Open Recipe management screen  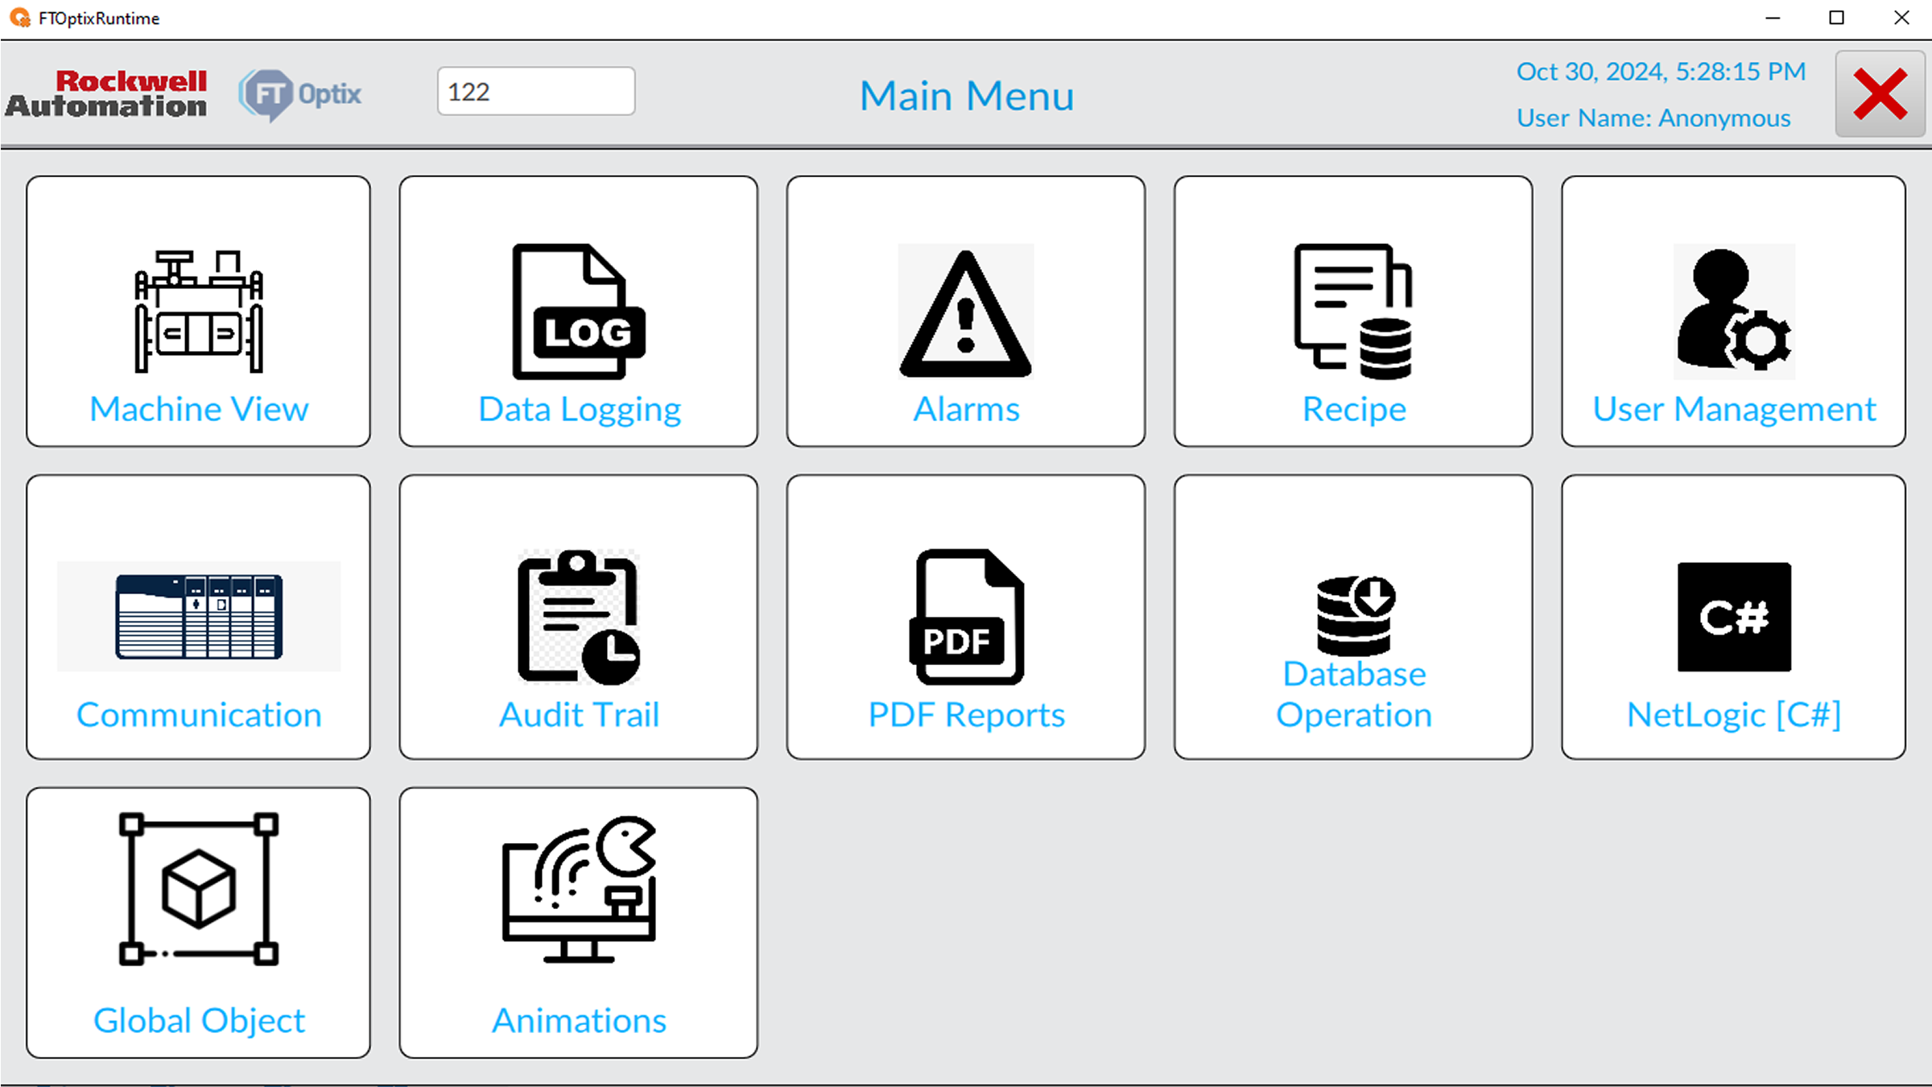point(1353,312)
